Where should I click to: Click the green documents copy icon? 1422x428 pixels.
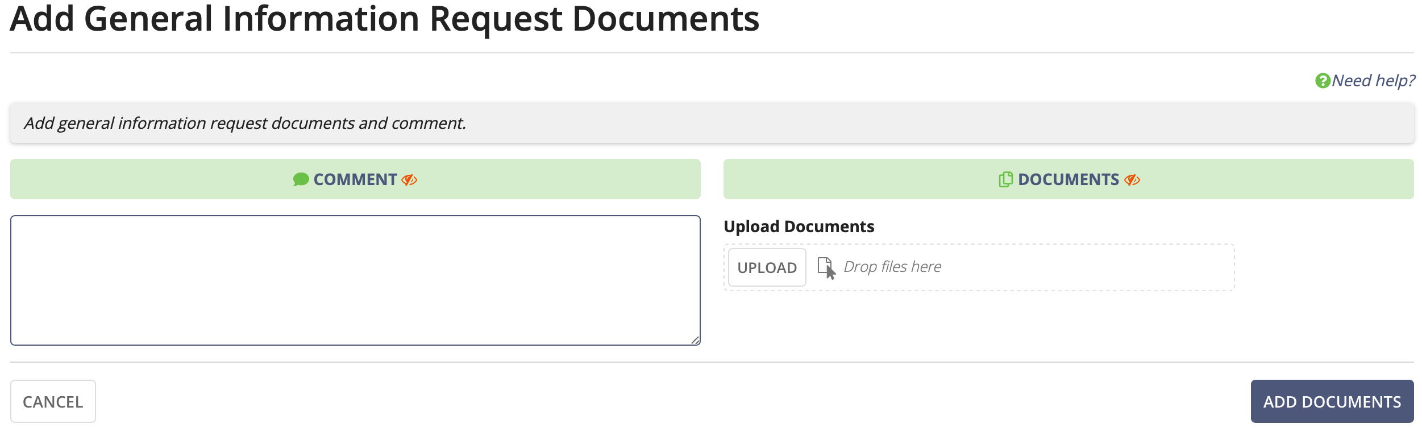1006,179
